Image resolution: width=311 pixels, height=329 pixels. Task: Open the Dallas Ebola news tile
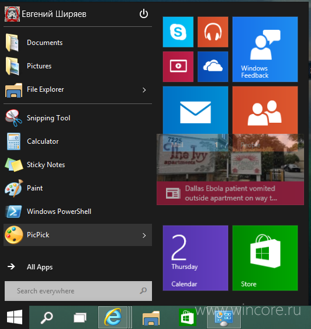(x=230, y=169)
